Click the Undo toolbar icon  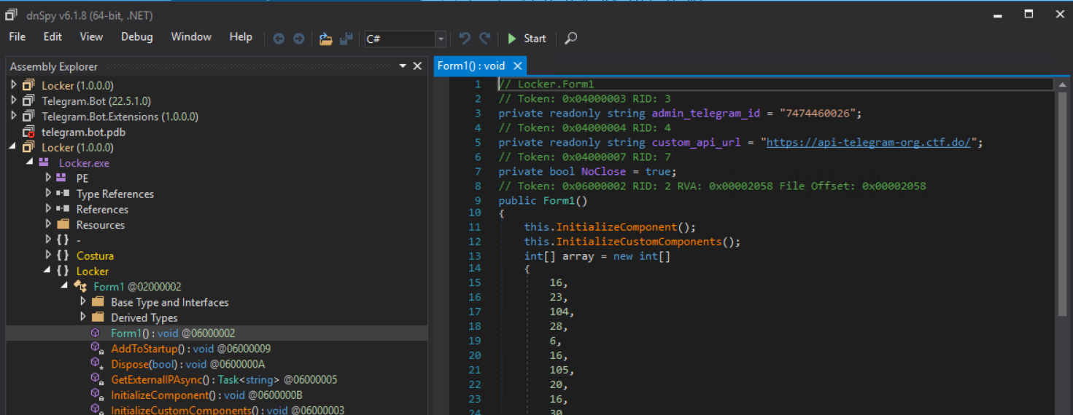(x=465, y=38)
